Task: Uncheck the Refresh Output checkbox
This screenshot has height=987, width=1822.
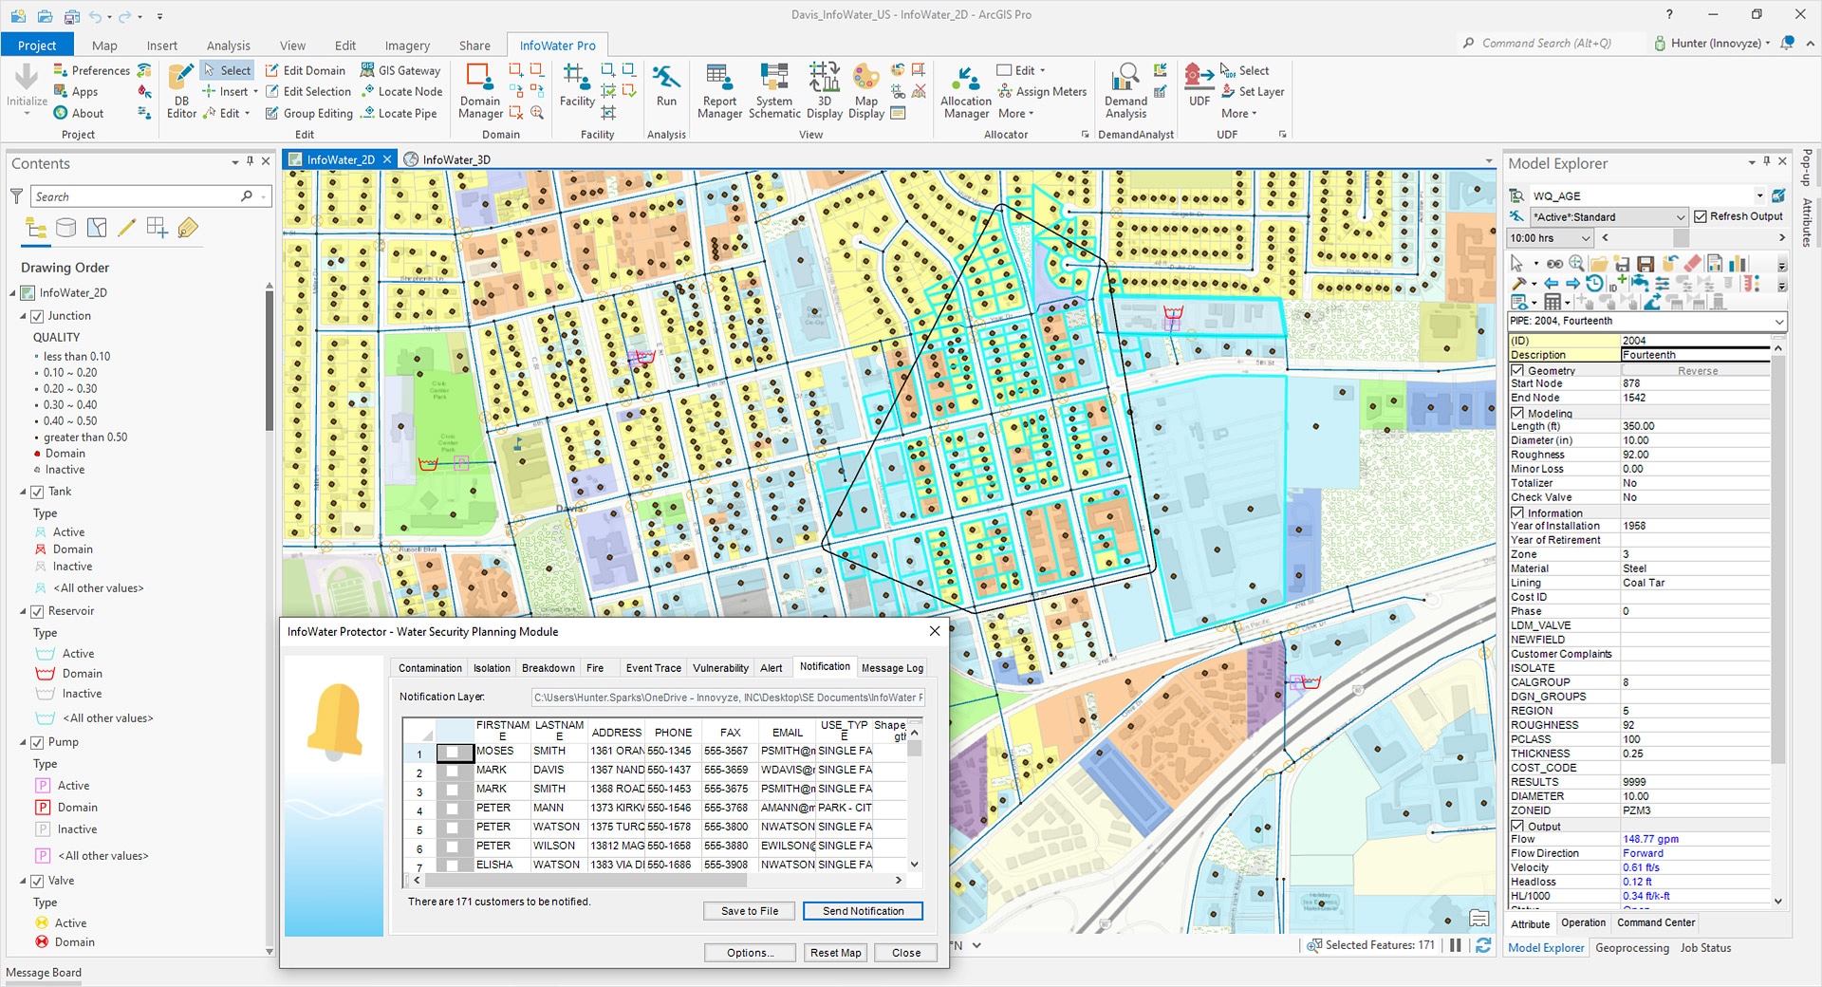Action: pyautogui.click(x=1701, y=216)
